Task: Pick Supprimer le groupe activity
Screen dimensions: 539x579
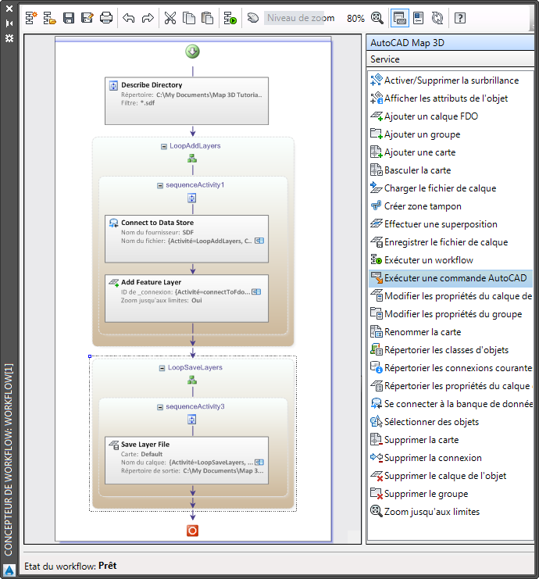Action: coord(451,494)
